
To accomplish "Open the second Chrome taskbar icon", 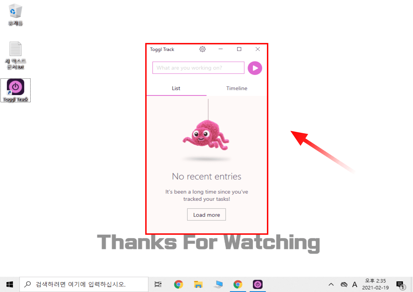I will (x=238, y=285).
